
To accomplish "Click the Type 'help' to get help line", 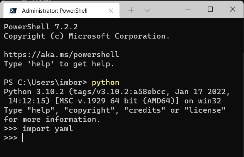I will click(x=59, y=64).
